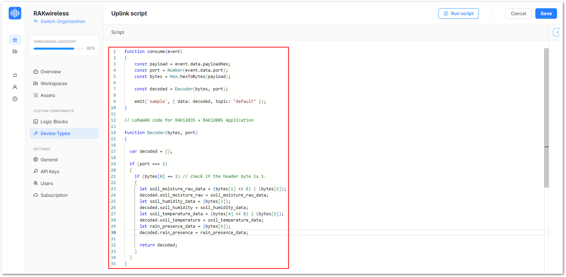Click the 'var decoded = {};' line
The height and width of the screenshot is (277, 566).
[151, 151]
